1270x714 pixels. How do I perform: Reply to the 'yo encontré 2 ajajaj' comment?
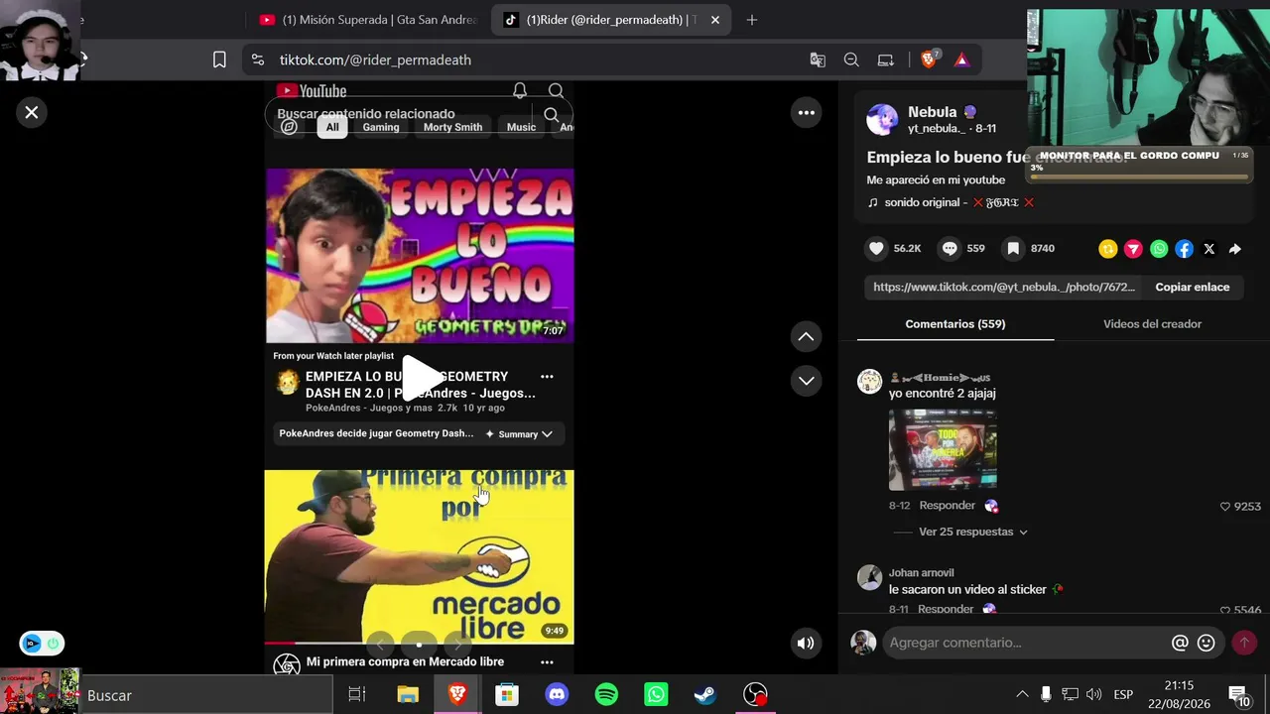948,506
